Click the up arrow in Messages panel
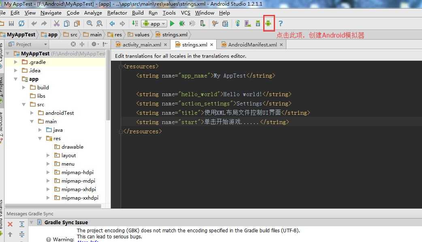Image resolution: width=422 pixels, height=242 pixels. [10, 234]
